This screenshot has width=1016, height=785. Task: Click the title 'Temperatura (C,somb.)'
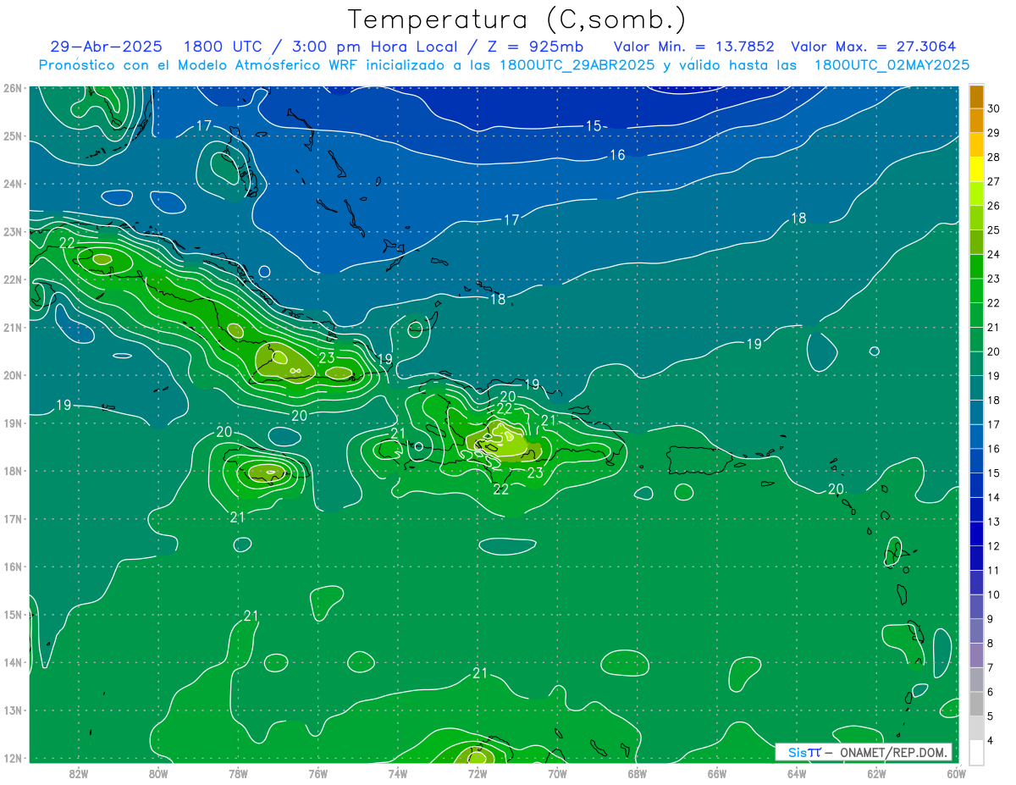(517, 19)
